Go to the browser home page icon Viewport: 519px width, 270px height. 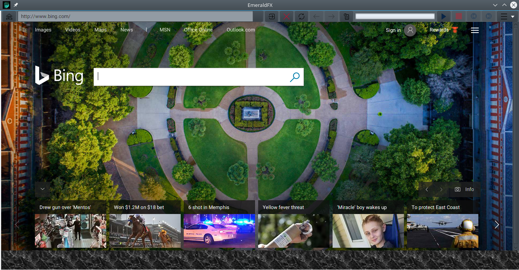pyautogui.click(x=10, y=16)
